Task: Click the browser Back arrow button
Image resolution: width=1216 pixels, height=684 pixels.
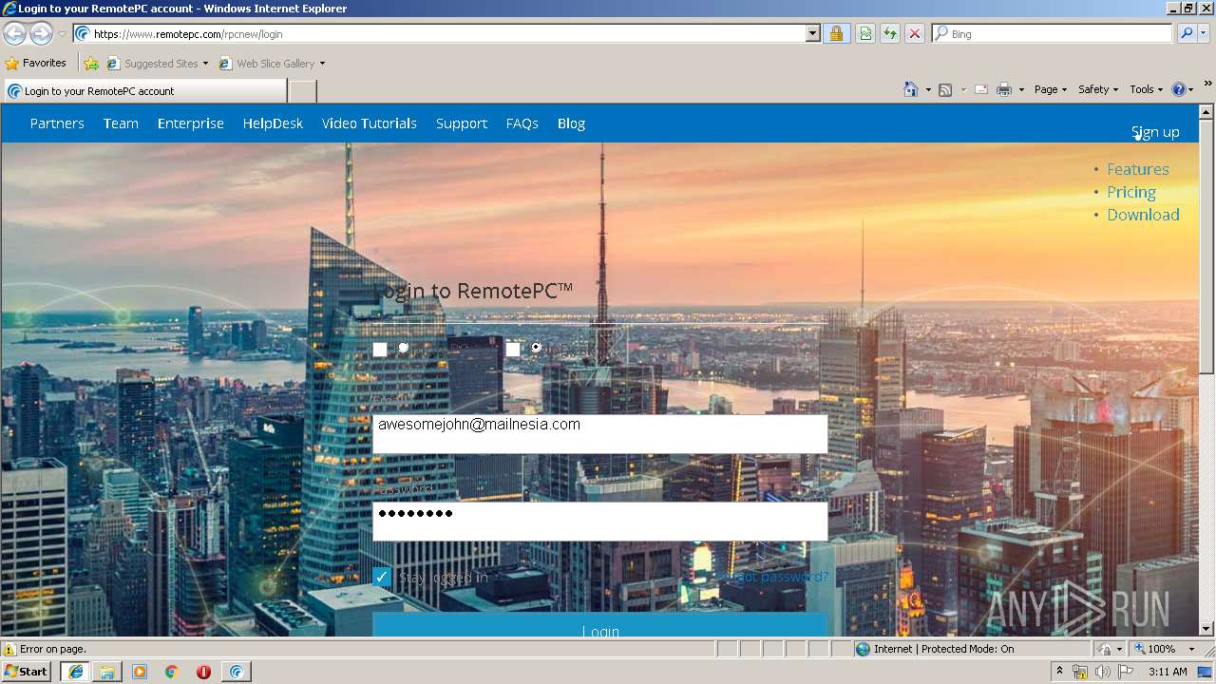Action: [x=14, y=33]
